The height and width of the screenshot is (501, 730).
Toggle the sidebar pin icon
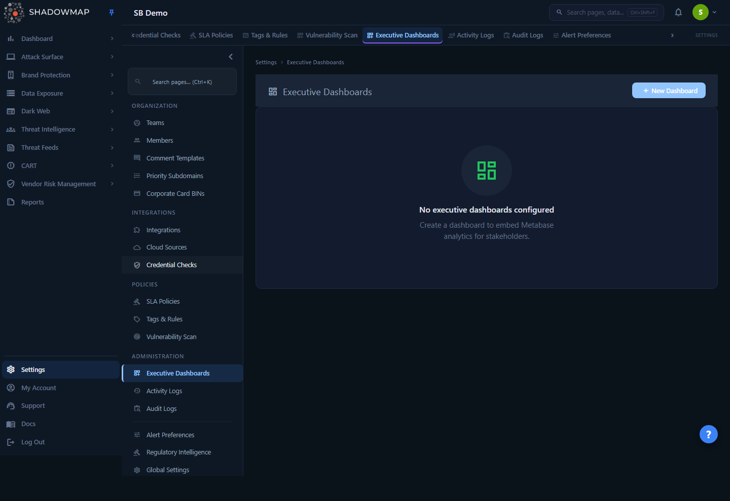pyautogui.click(x=112, y=13)
